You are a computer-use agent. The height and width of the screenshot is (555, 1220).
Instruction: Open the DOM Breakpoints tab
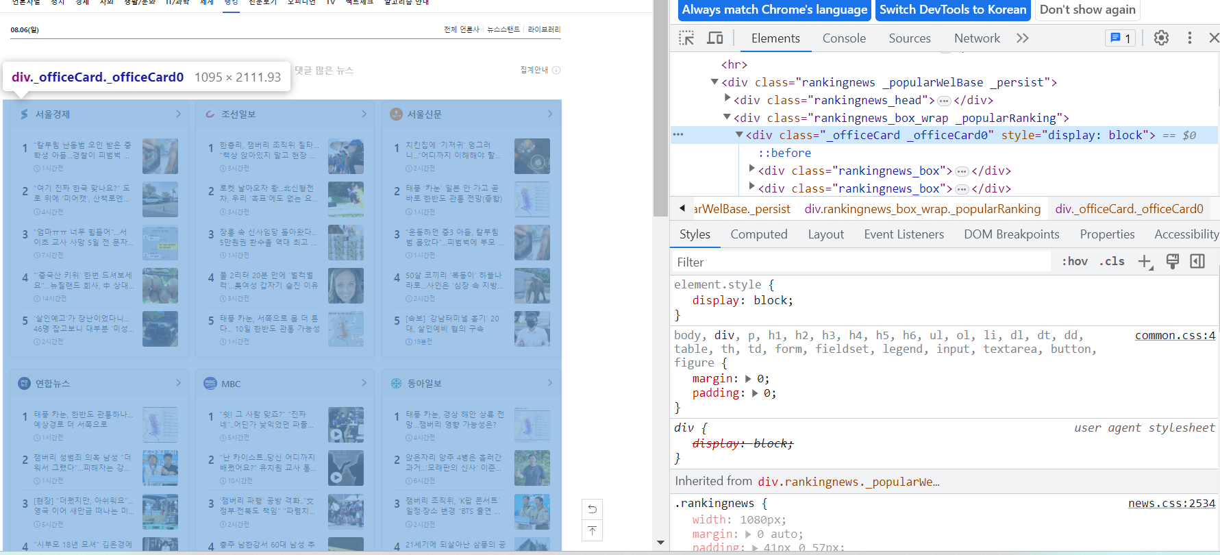click(1011, 234)
